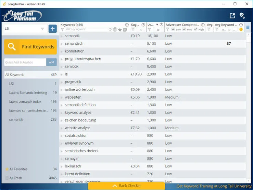This screenshot has width=253, height=190.
Task: Click the Find Keywords button
Action: pos(30,47)
